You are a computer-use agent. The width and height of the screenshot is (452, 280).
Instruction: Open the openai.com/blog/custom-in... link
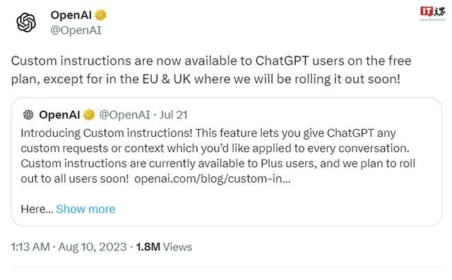point(213,178)
